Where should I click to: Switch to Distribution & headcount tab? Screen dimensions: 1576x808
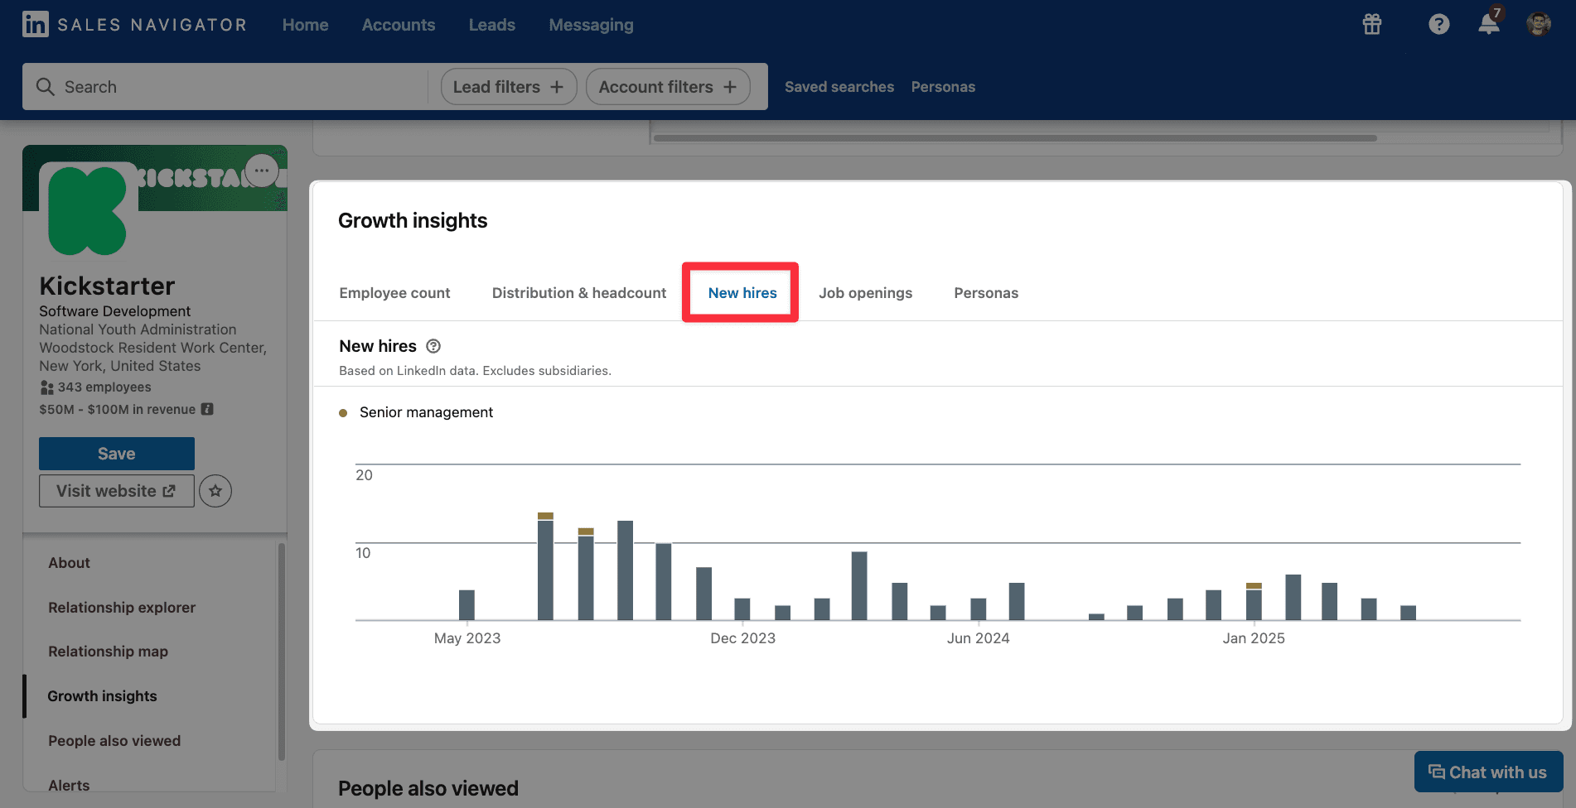579,293
